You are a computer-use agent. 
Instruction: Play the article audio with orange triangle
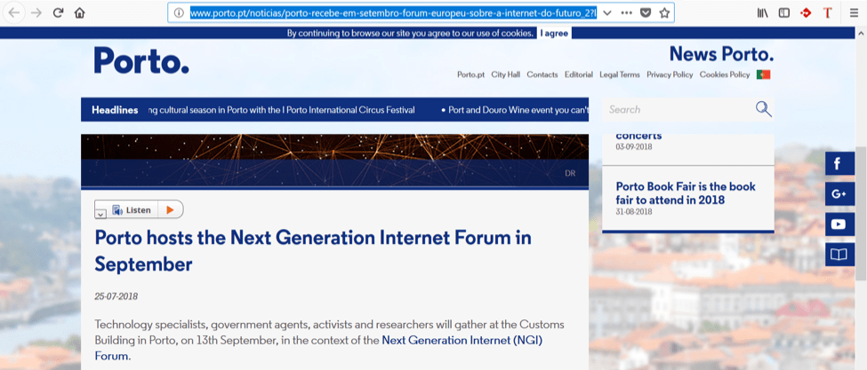(171, 209)
